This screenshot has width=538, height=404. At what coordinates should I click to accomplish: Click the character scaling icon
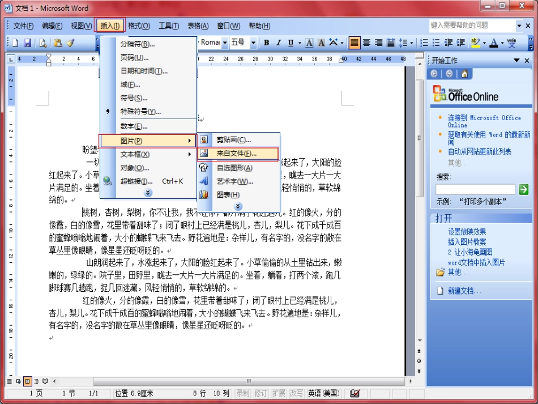[x=333, y=42]
